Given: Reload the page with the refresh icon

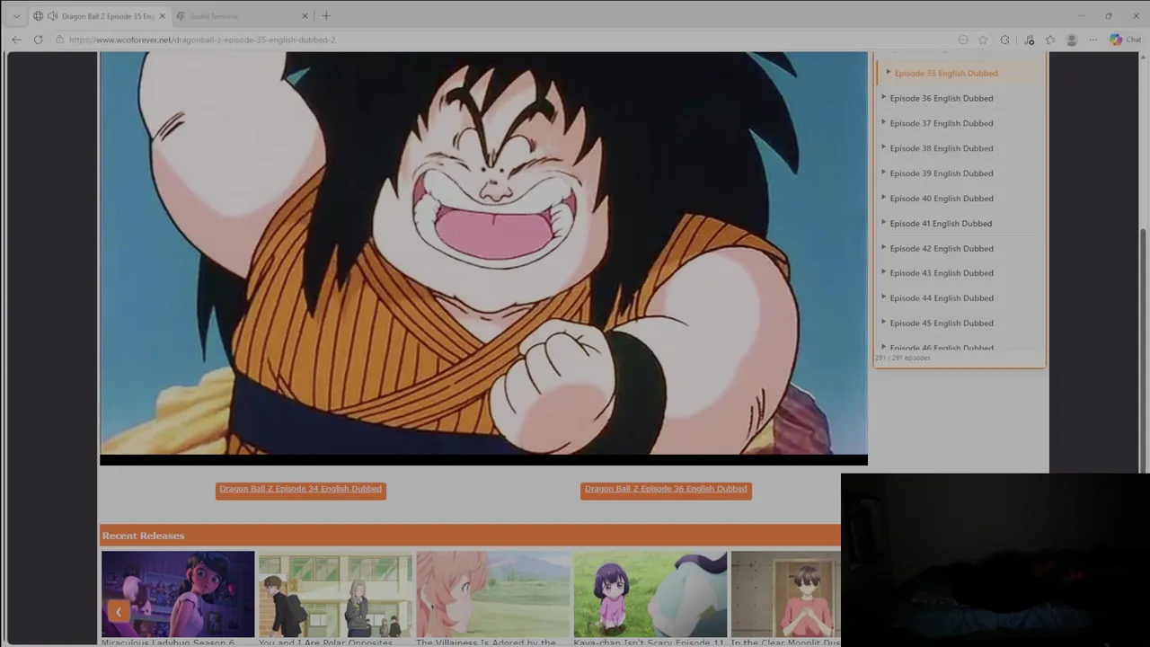Looking at the screenshot, I should (38, 40).
